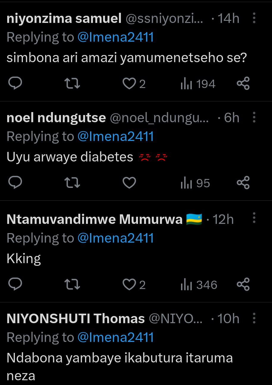272x385 pixels.
Task: Open more options for Ntamuvandimwe Mumurwa's tweet
Action: (254, 219)
